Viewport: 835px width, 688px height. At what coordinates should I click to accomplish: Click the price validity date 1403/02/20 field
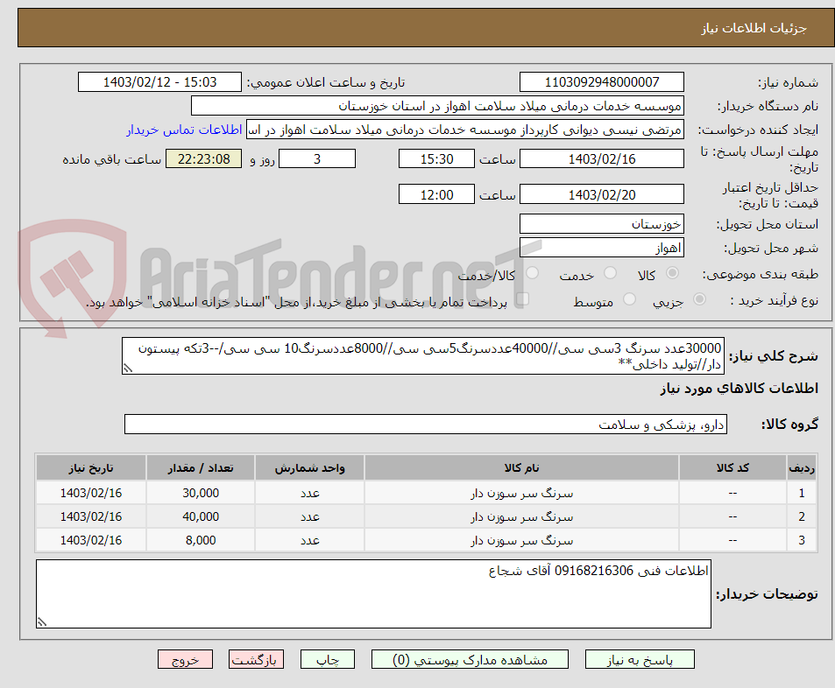[x=602, y=194]
